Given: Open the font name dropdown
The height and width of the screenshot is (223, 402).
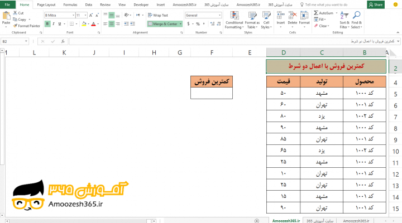Looking at the screenshot, I should click(x=73, y=16).
